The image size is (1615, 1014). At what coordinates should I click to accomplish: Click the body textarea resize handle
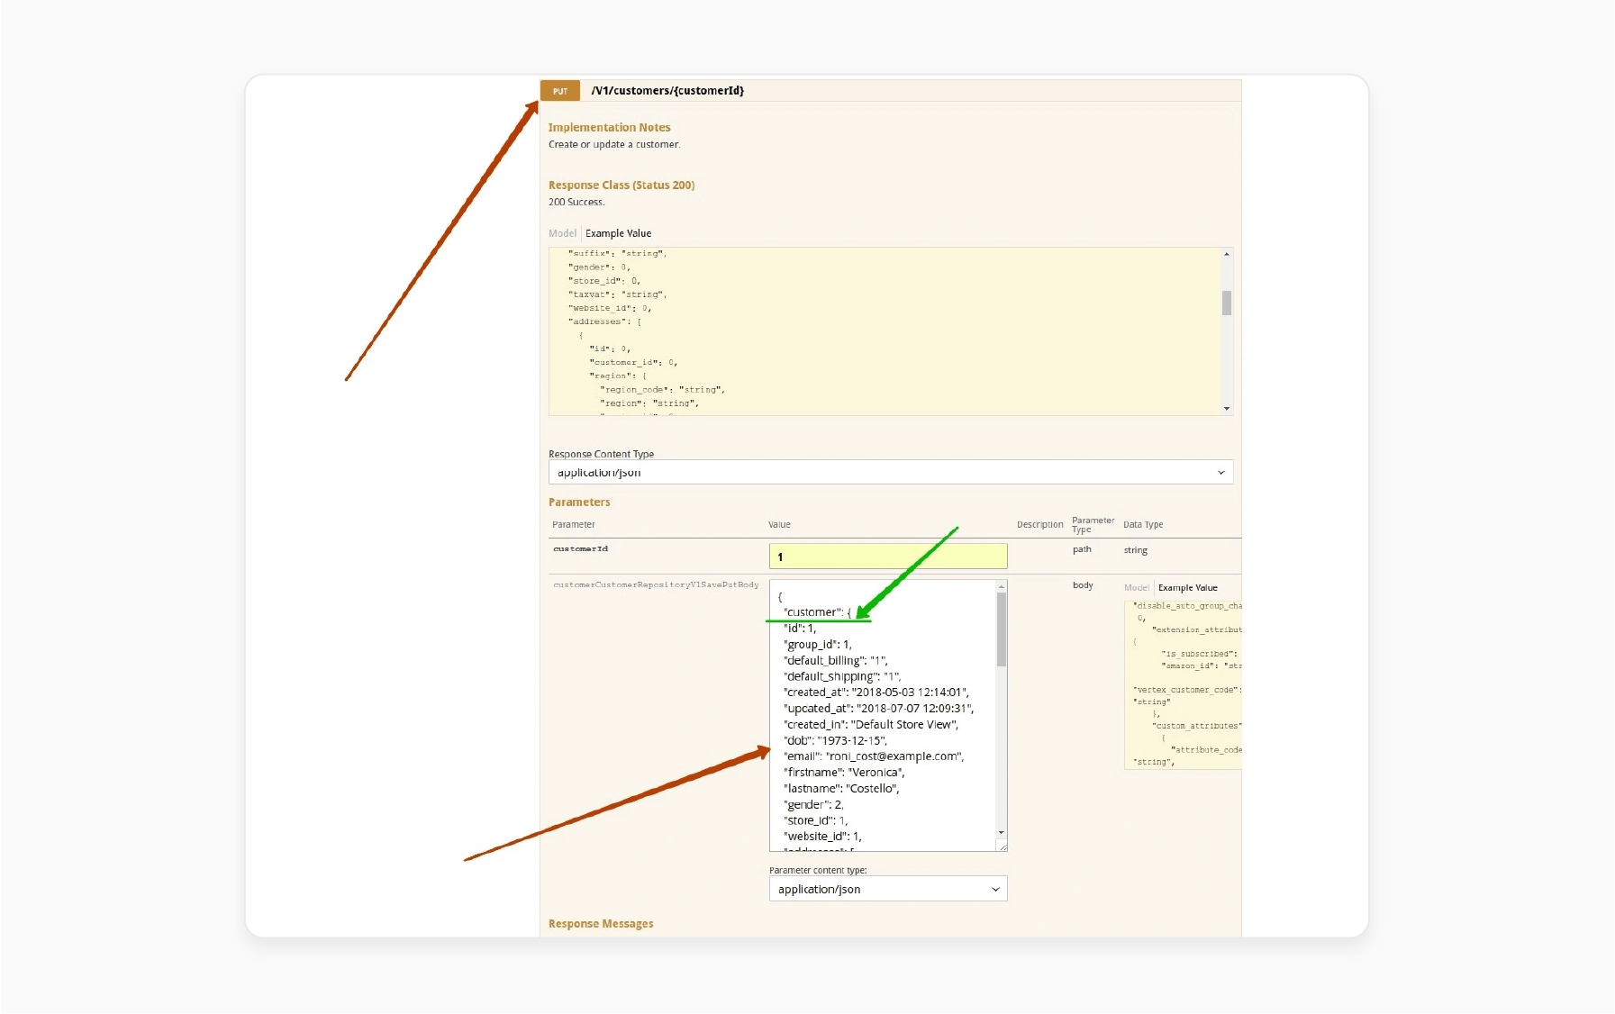pyautogui.click(x=1002, y=846)
